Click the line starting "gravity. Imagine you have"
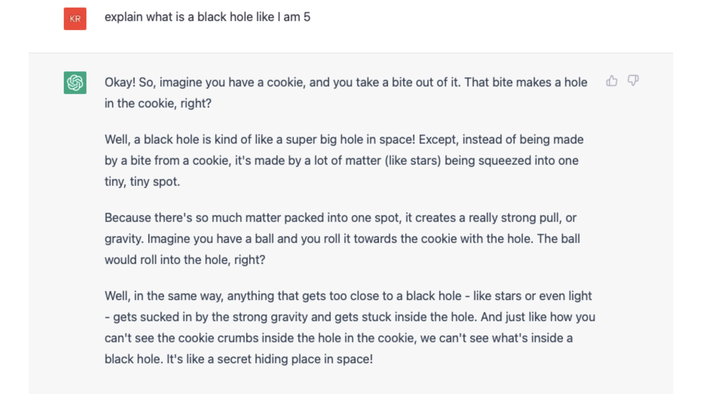Viewport: 702px width, 394px height. pos(342,239)
